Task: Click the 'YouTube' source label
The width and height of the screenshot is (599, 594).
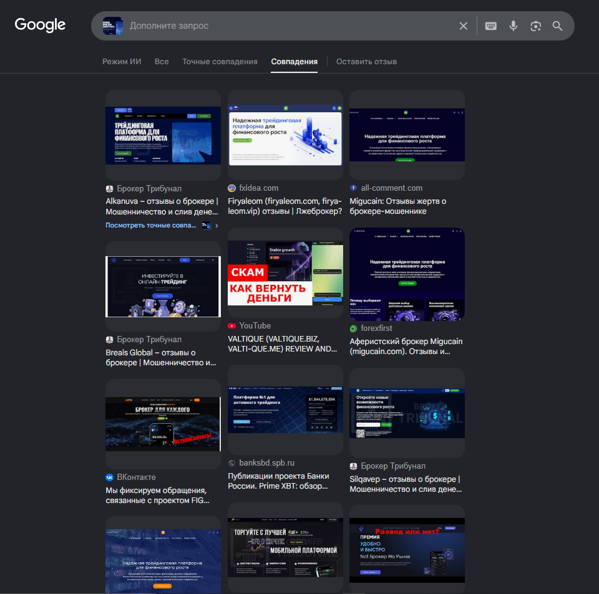Action: (x=255, y=326)
